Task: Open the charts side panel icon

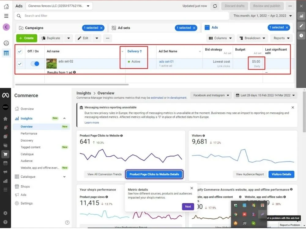Action: 301,16
